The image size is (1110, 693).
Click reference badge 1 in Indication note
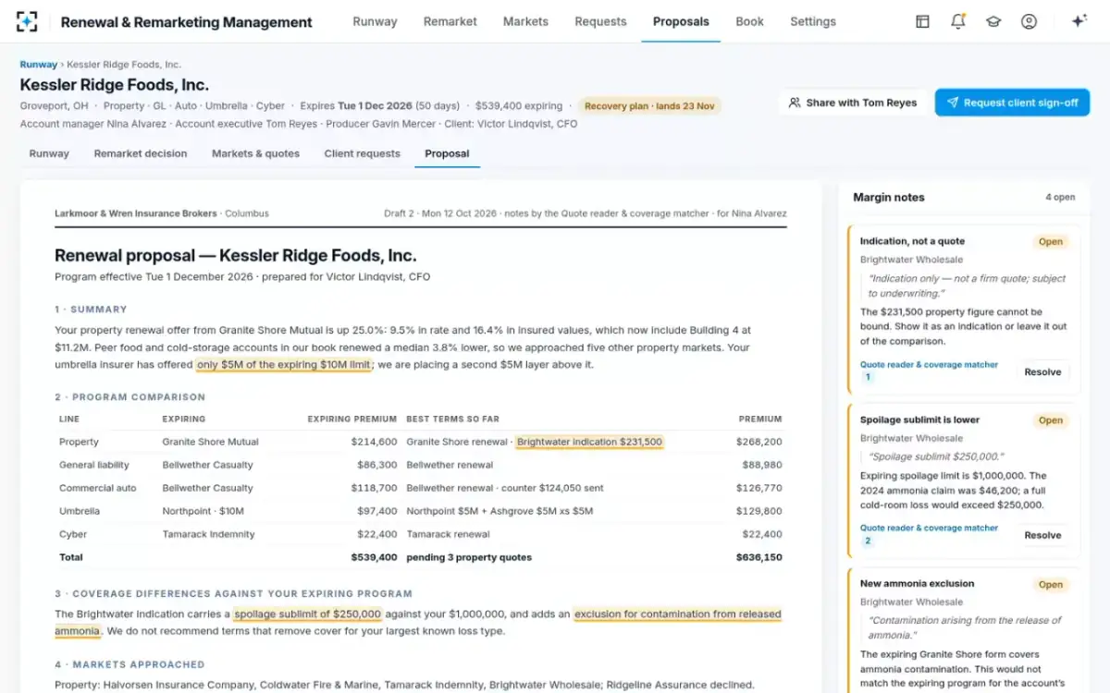[868, 377]
